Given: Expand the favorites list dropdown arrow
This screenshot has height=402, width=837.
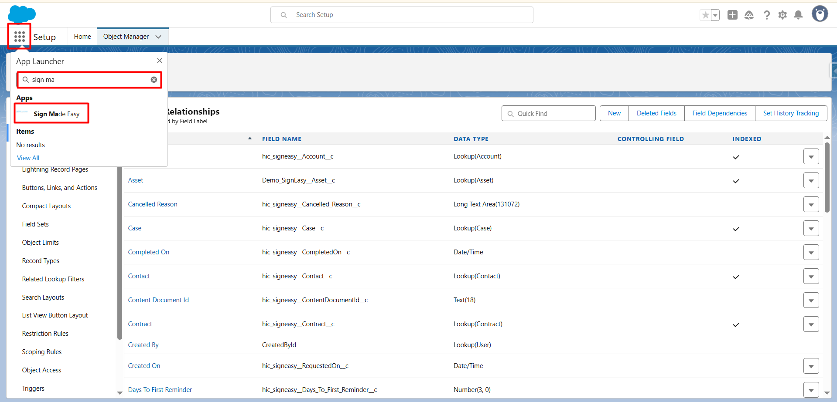Looking at the screenshot, I should tap(715, 15).
